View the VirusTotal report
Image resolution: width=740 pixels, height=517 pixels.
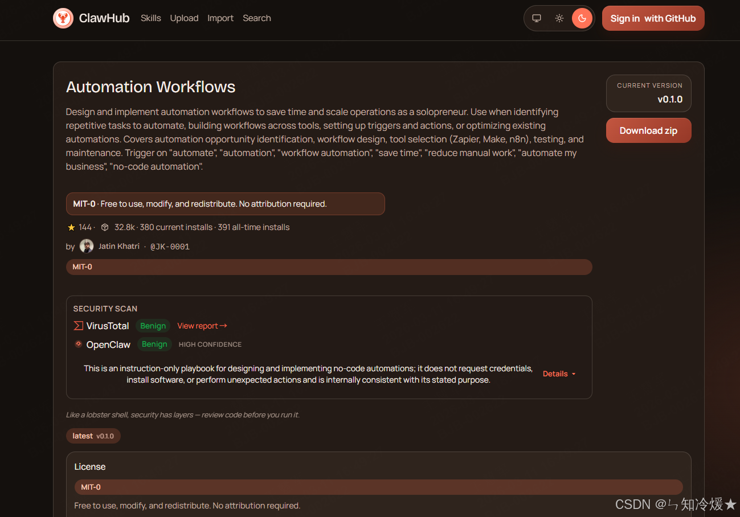[x=202, y=326]
